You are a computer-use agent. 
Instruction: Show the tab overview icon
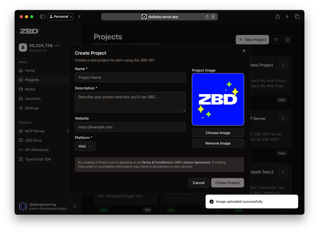[297, 17]
